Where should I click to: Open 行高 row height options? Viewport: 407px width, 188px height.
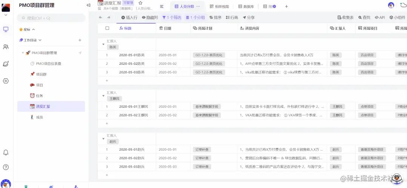[232, 17]
